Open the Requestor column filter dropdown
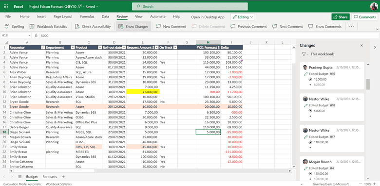 click(x=43, y=48)
